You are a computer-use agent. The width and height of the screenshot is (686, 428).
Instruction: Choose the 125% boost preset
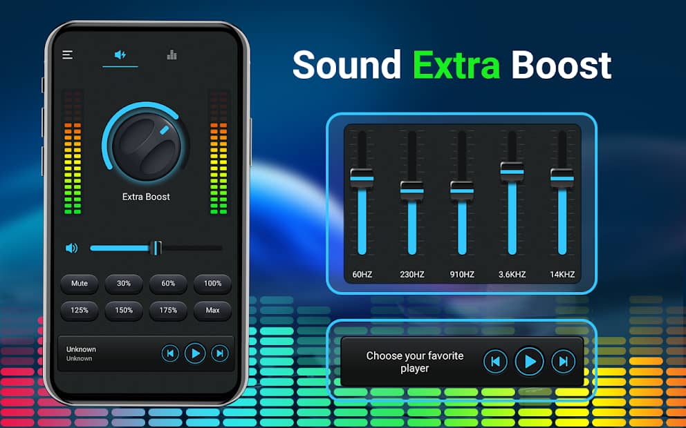(x=80, y=310)
